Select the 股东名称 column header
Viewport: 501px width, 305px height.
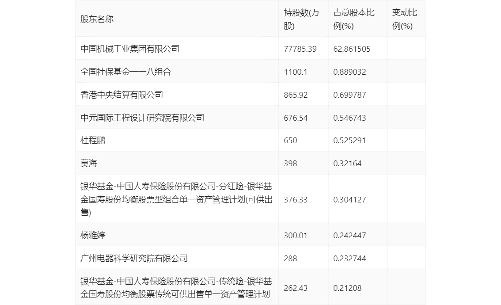click(x=97, y=19)
